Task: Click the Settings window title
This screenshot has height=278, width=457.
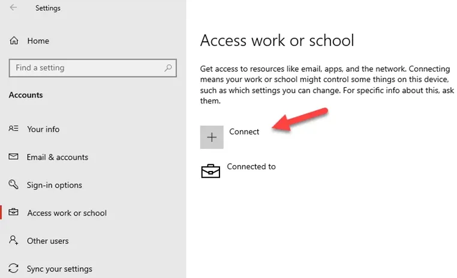Action: point(48,8)
